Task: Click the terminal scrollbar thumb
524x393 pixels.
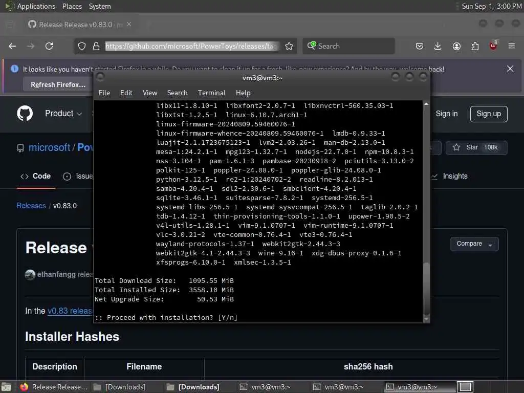Action: tap(426, 289)
